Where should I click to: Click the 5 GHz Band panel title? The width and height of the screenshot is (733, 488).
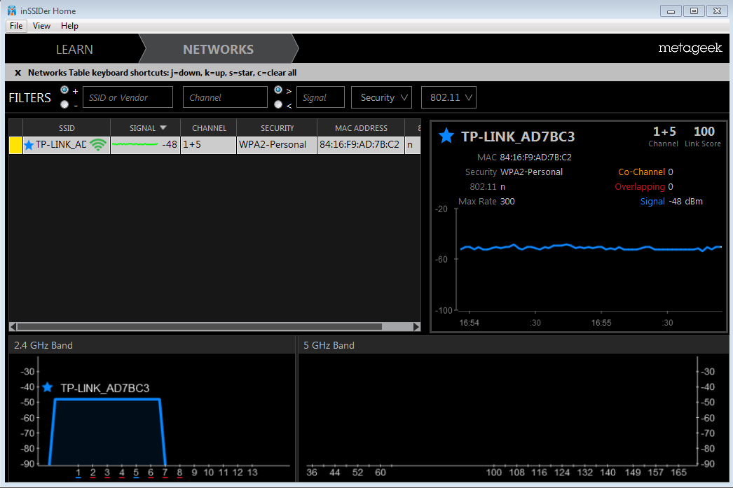329,345
